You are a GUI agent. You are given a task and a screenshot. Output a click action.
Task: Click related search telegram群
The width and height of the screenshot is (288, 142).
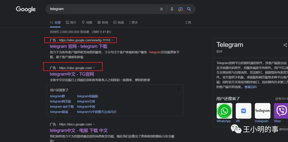pos(58,96)
